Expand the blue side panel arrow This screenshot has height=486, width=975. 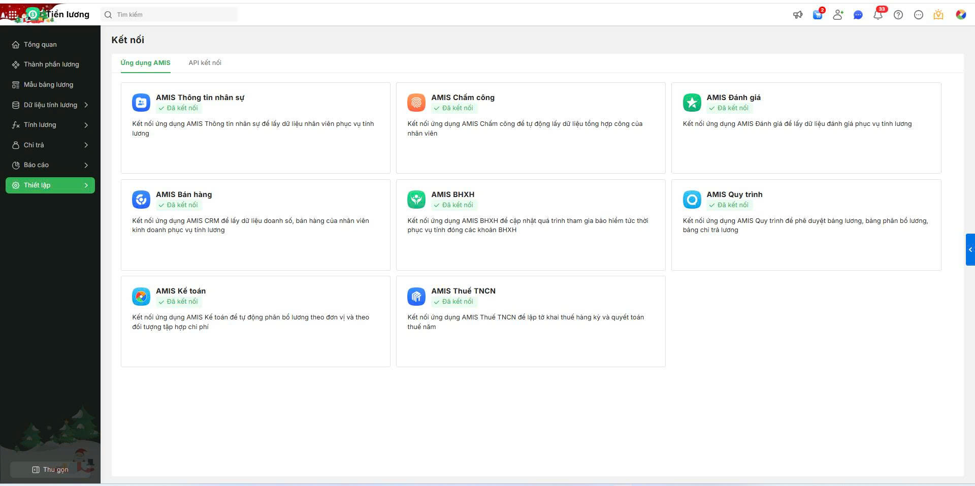point(970,249)
